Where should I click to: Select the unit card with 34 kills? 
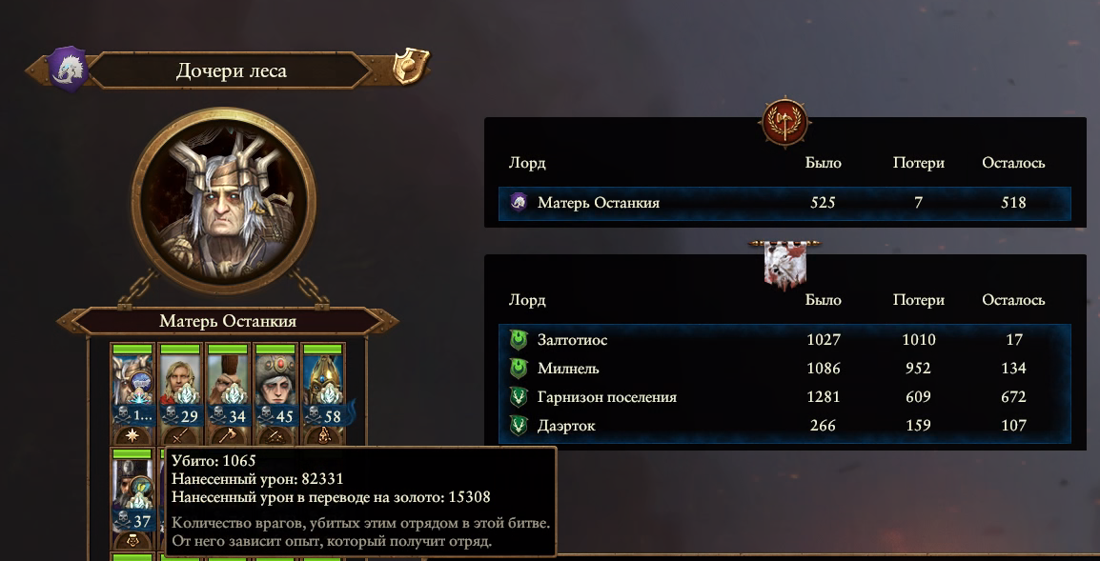(x=228, y=394)
